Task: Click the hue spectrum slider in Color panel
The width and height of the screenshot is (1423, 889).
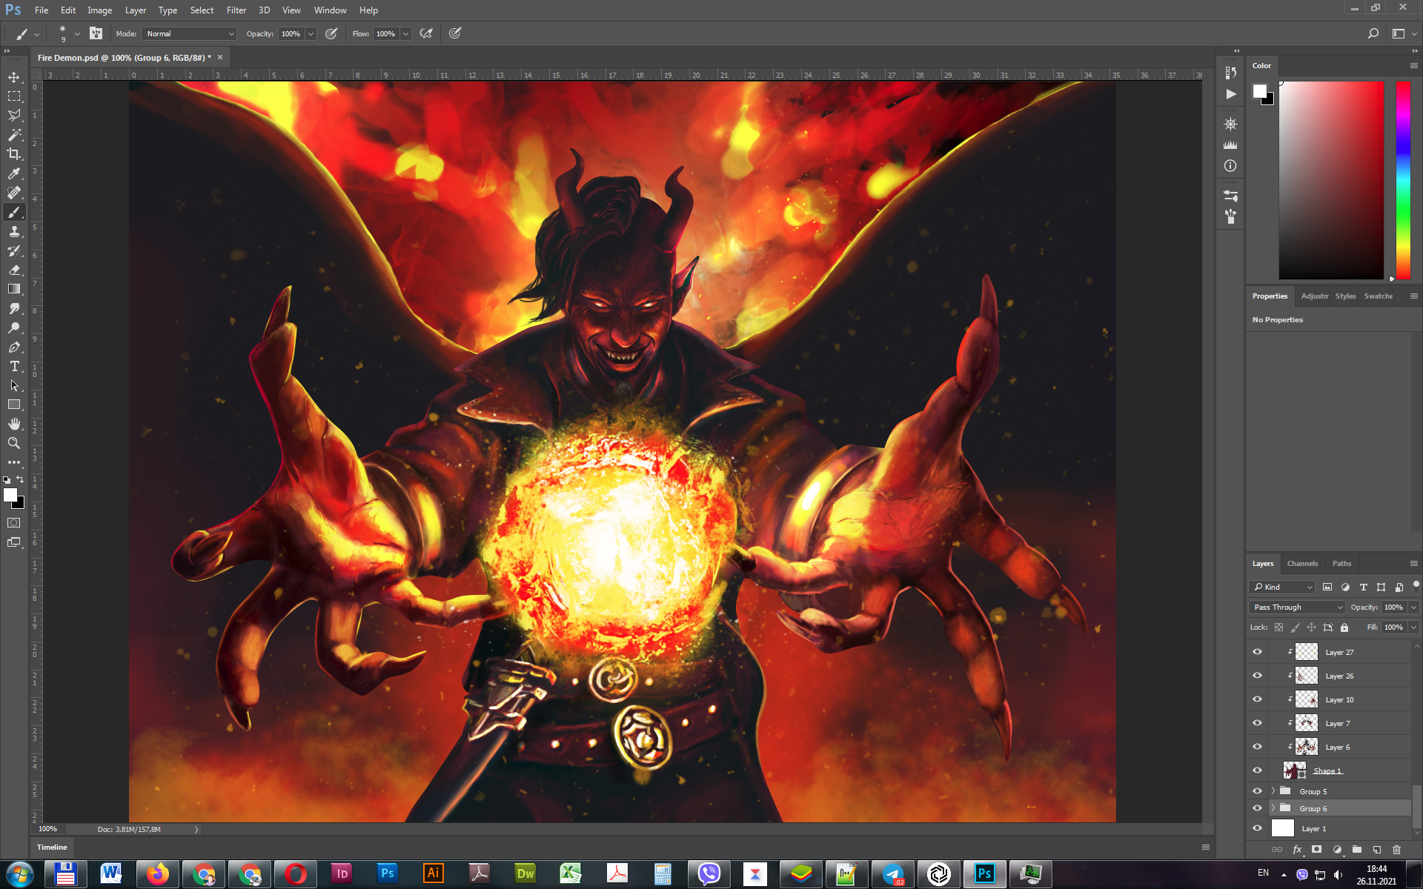Action: (1403, 180)
